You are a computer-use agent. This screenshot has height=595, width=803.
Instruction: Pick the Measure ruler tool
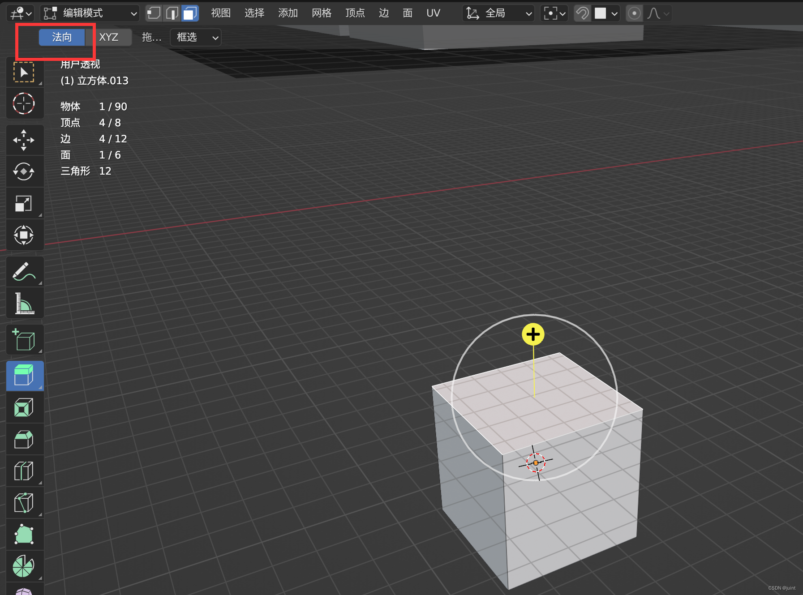pyautogui.click(x=24, y=303)
